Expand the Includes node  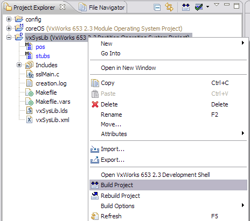[19, 65]
